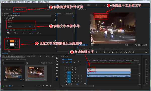Step back one frame in program monitor
This screenshot has width=151, height=91.
(x=109, y=52)
